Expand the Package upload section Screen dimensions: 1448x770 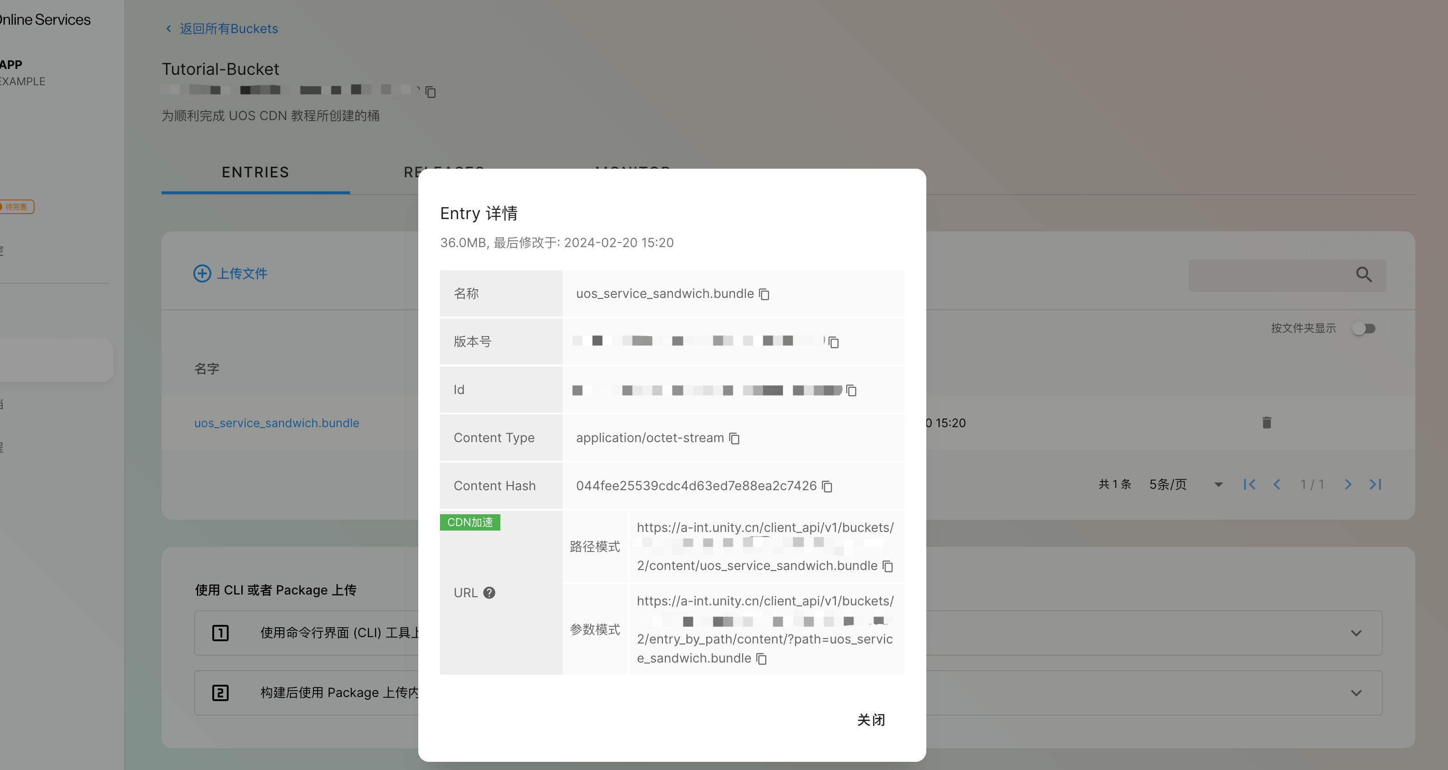(x=1356, y=693)
